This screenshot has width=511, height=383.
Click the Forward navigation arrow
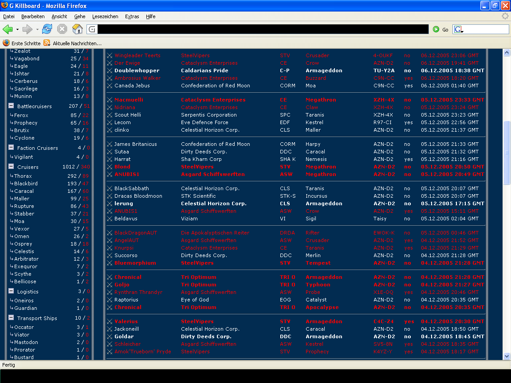[28, 29]
